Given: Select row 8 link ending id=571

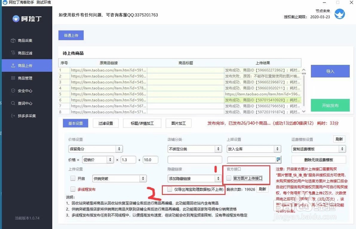Looking at the screenshot, I should 109,112.
